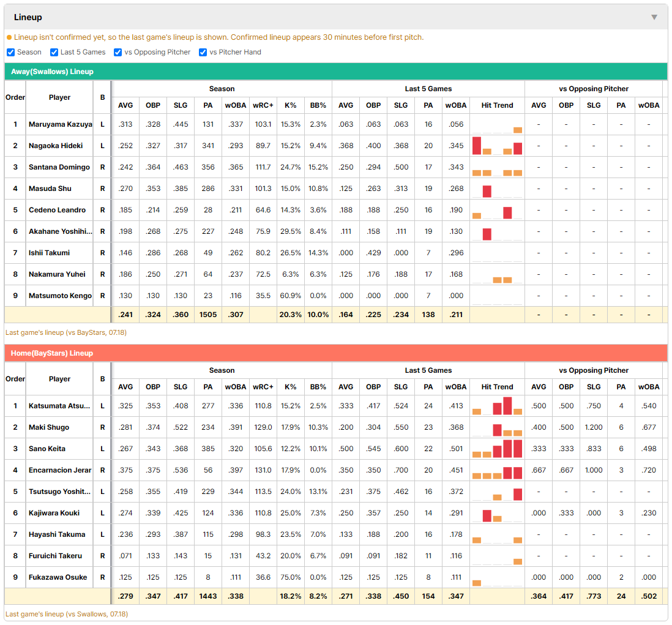Click Tsutsugo's hit trend chart
This screenshot has height=625, width=672.
(x=497, y=492)
